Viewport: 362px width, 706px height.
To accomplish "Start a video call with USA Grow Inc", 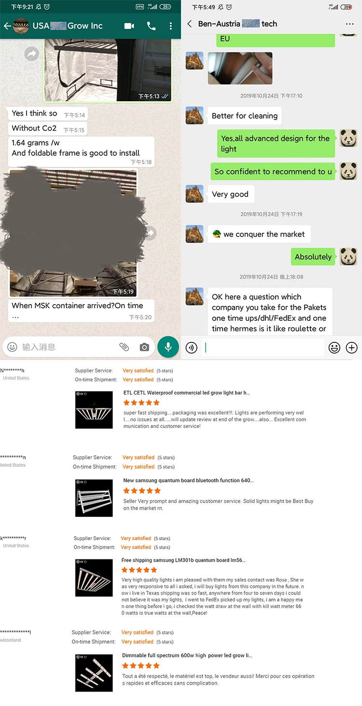I will click(x=129, y=26).
